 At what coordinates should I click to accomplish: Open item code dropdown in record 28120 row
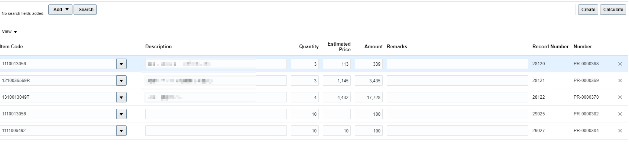pyautogui.click(x=121, y=64)
